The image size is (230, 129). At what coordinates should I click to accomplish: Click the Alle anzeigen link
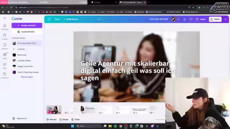(27, 77)
